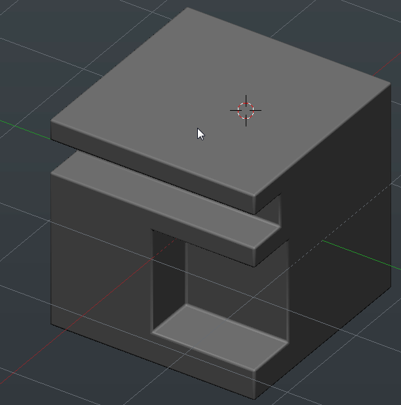The height and width of the screenshot is (405, 401).
Task: Select the far back corner vertex of the top face
Action: tap(188, 8)
